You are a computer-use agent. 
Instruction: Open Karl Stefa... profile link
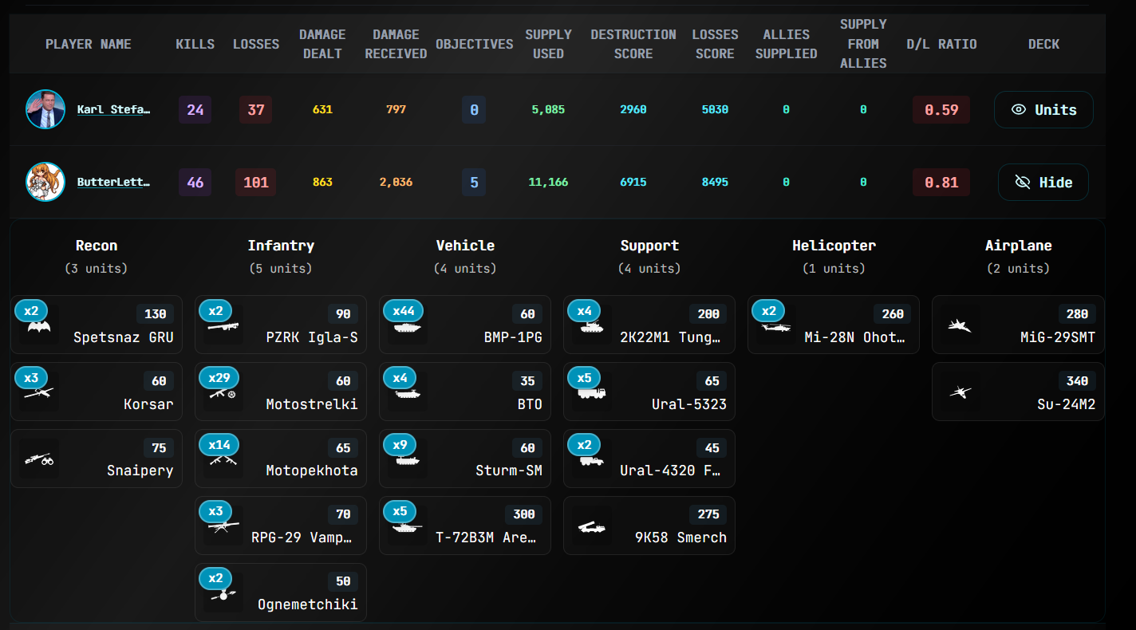113,109
